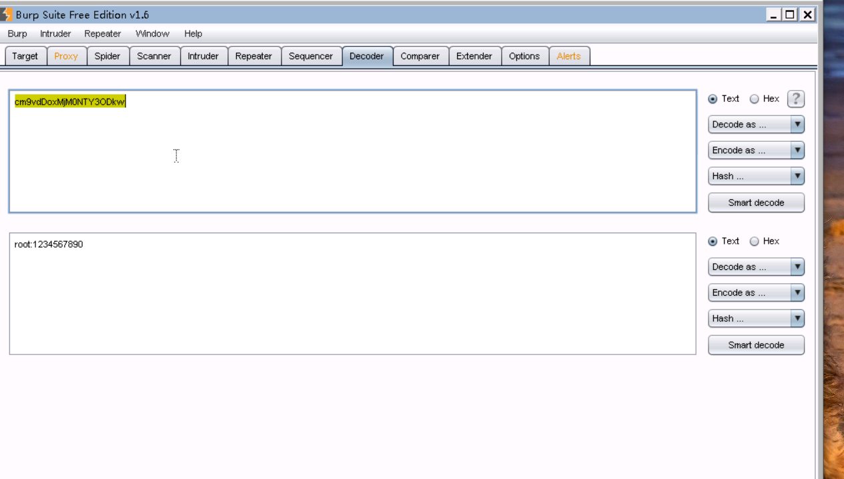Open the Burp menu
The width and height of the screenshot is (844, 479).
[x=17, y=34]
